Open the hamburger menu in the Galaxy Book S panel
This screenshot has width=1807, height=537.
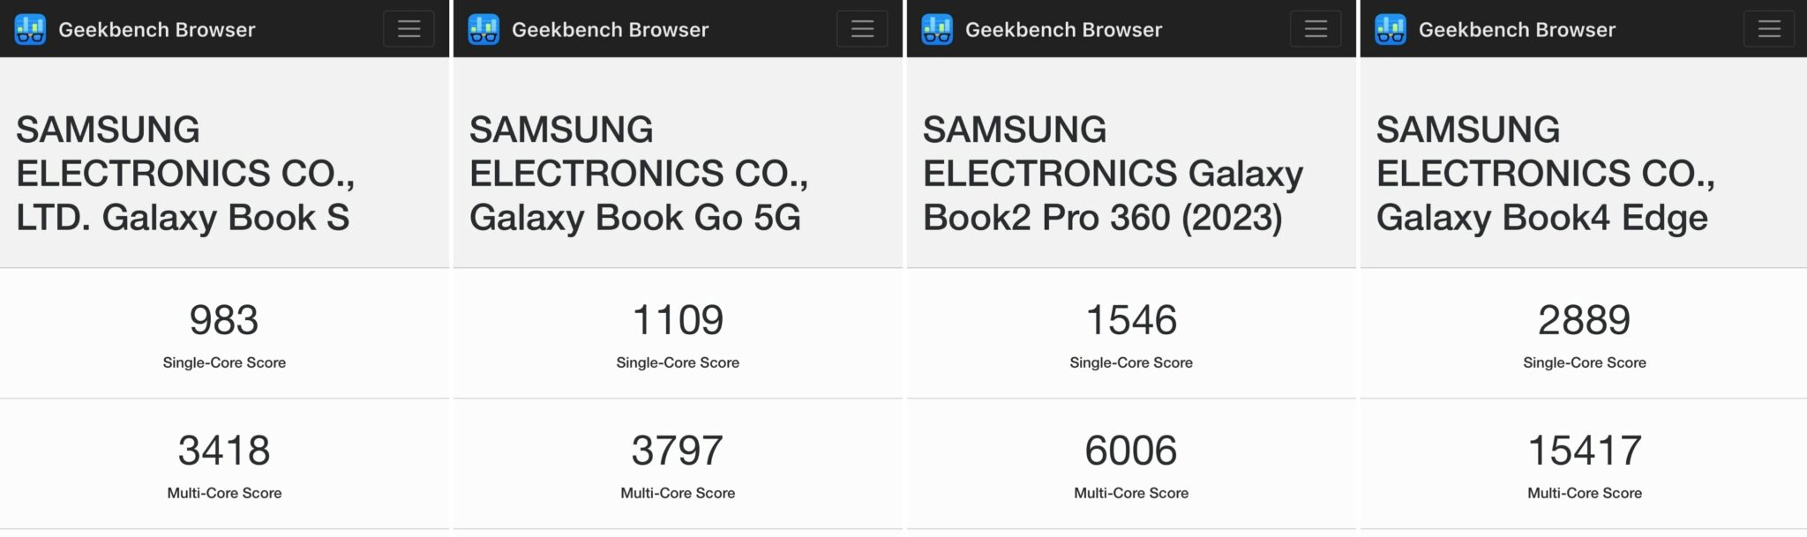(x=408, y=27)
